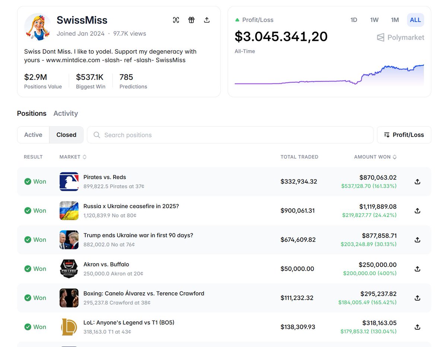Select the 1W chart range

tap(374, 20)
